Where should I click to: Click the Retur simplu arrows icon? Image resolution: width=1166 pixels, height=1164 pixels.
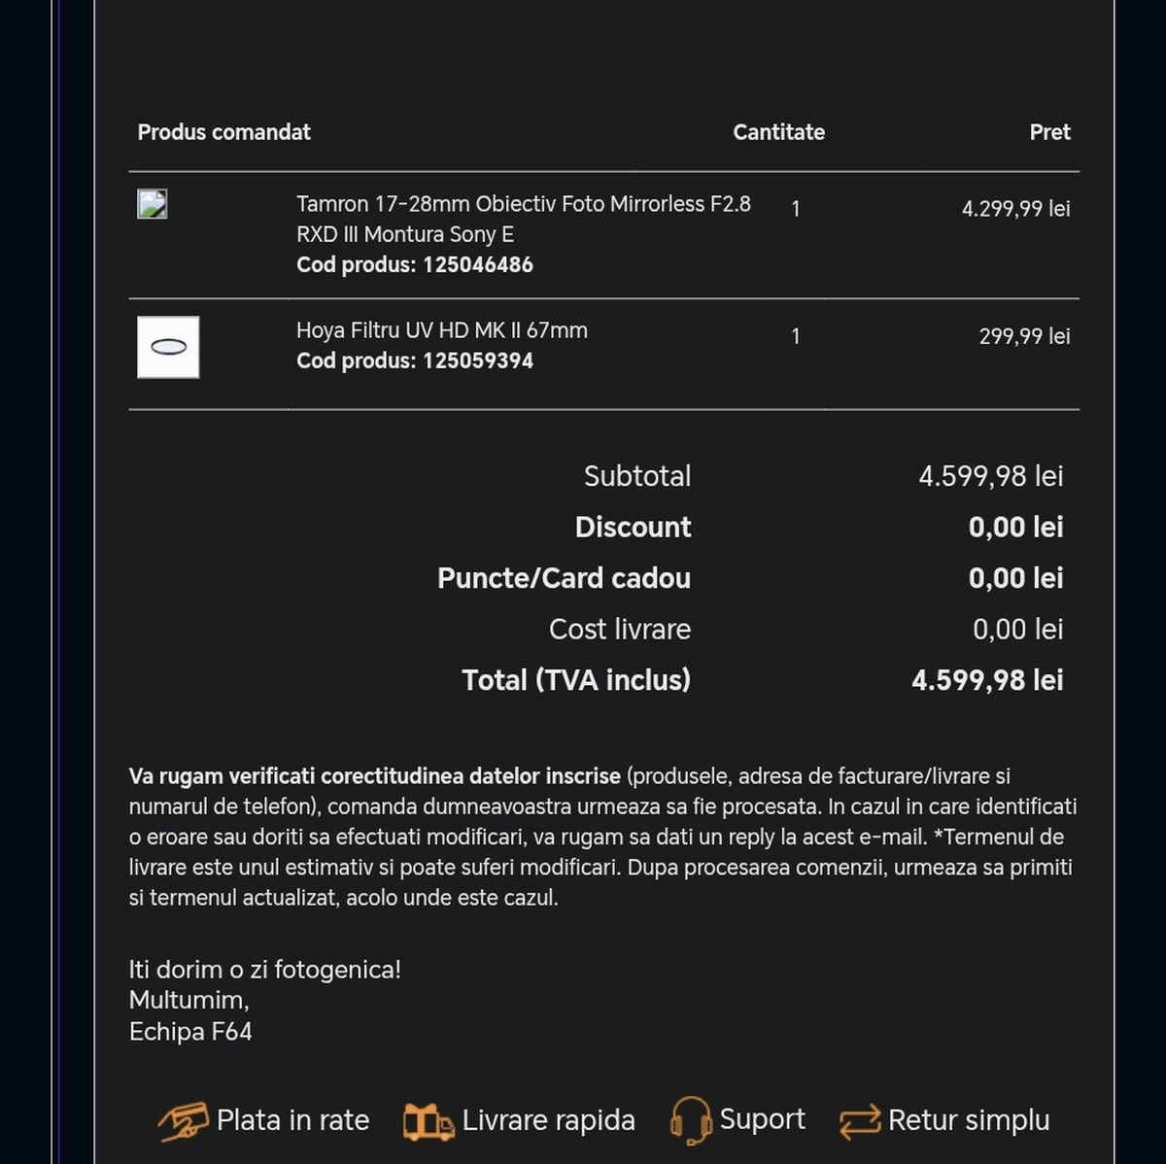pos(860,1121)
